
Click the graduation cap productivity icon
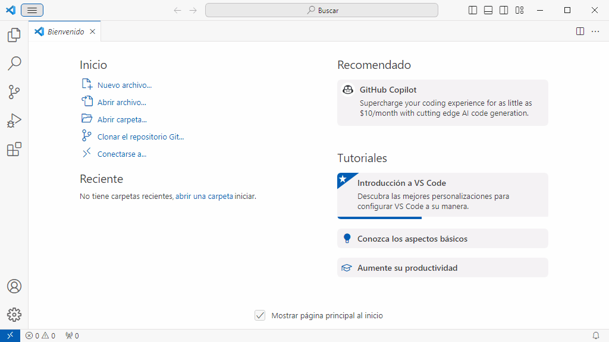pos(347,268)
